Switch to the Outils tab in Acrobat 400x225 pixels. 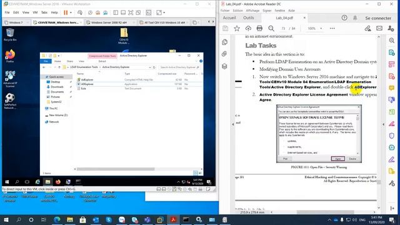(x=249, y=18)
